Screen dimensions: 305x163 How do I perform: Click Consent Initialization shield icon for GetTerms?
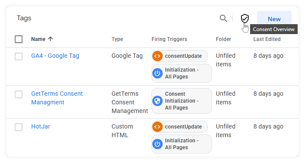[157, 101]
